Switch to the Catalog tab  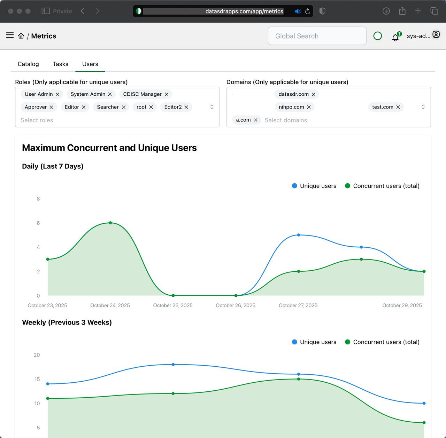click(28, 64)
